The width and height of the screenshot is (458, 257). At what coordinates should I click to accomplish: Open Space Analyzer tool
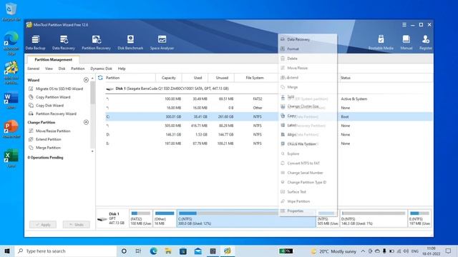click(162, 42)
